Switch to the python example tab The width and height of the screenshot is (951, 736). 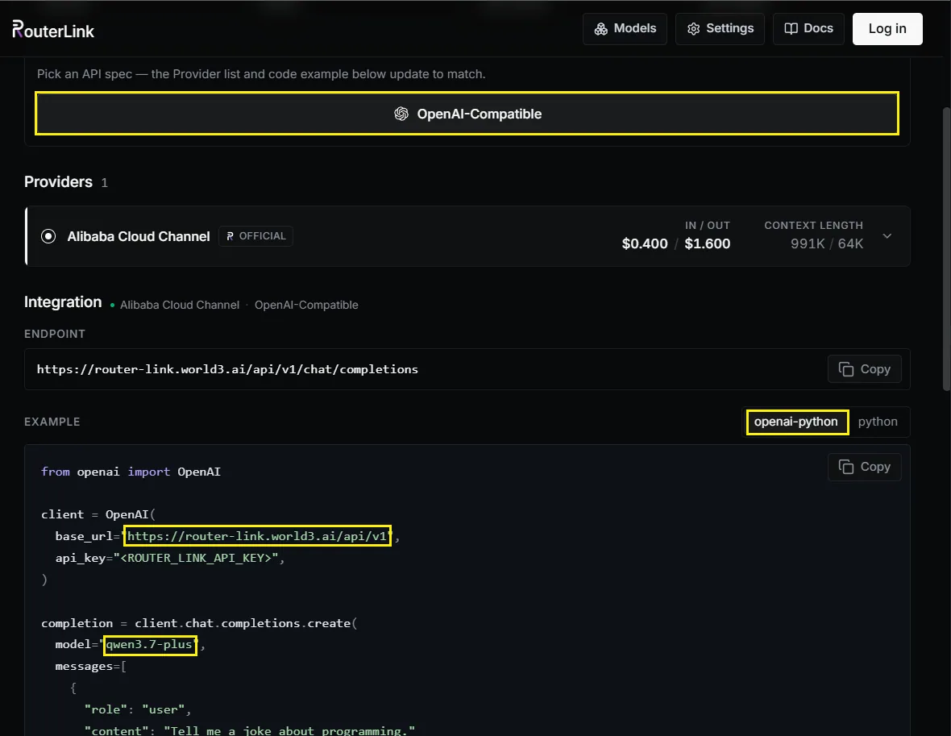[877, 422]
